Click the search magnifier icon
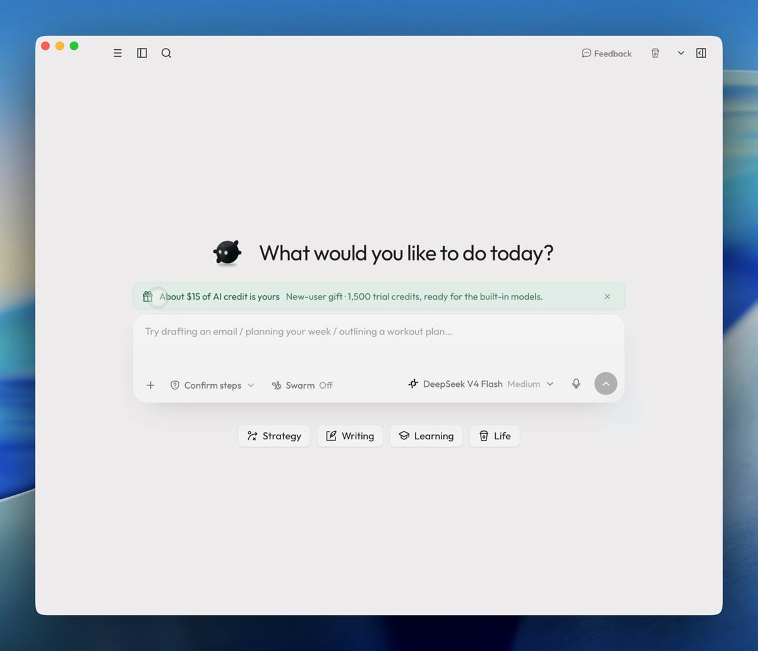Screen dimensions: 758x651 (166, 54)
